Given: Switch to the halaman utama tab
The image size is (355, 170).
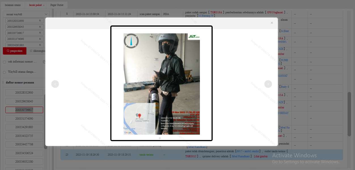Looking at the screenshot, I should (x=13, y=5).
